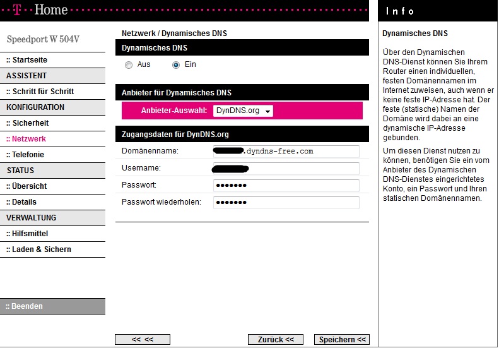Viewport: 499px width, 348px height.
Task: Click the Domänenname input field
Action: click(286, 152)
